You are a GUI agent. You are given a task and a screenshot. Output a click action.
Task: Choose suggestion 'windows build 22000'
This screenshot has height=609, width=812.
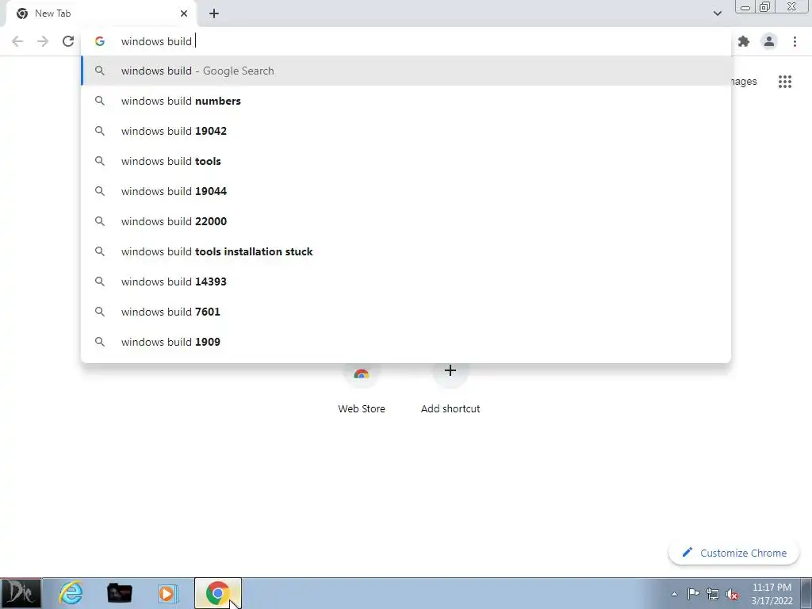click(406, 221)
